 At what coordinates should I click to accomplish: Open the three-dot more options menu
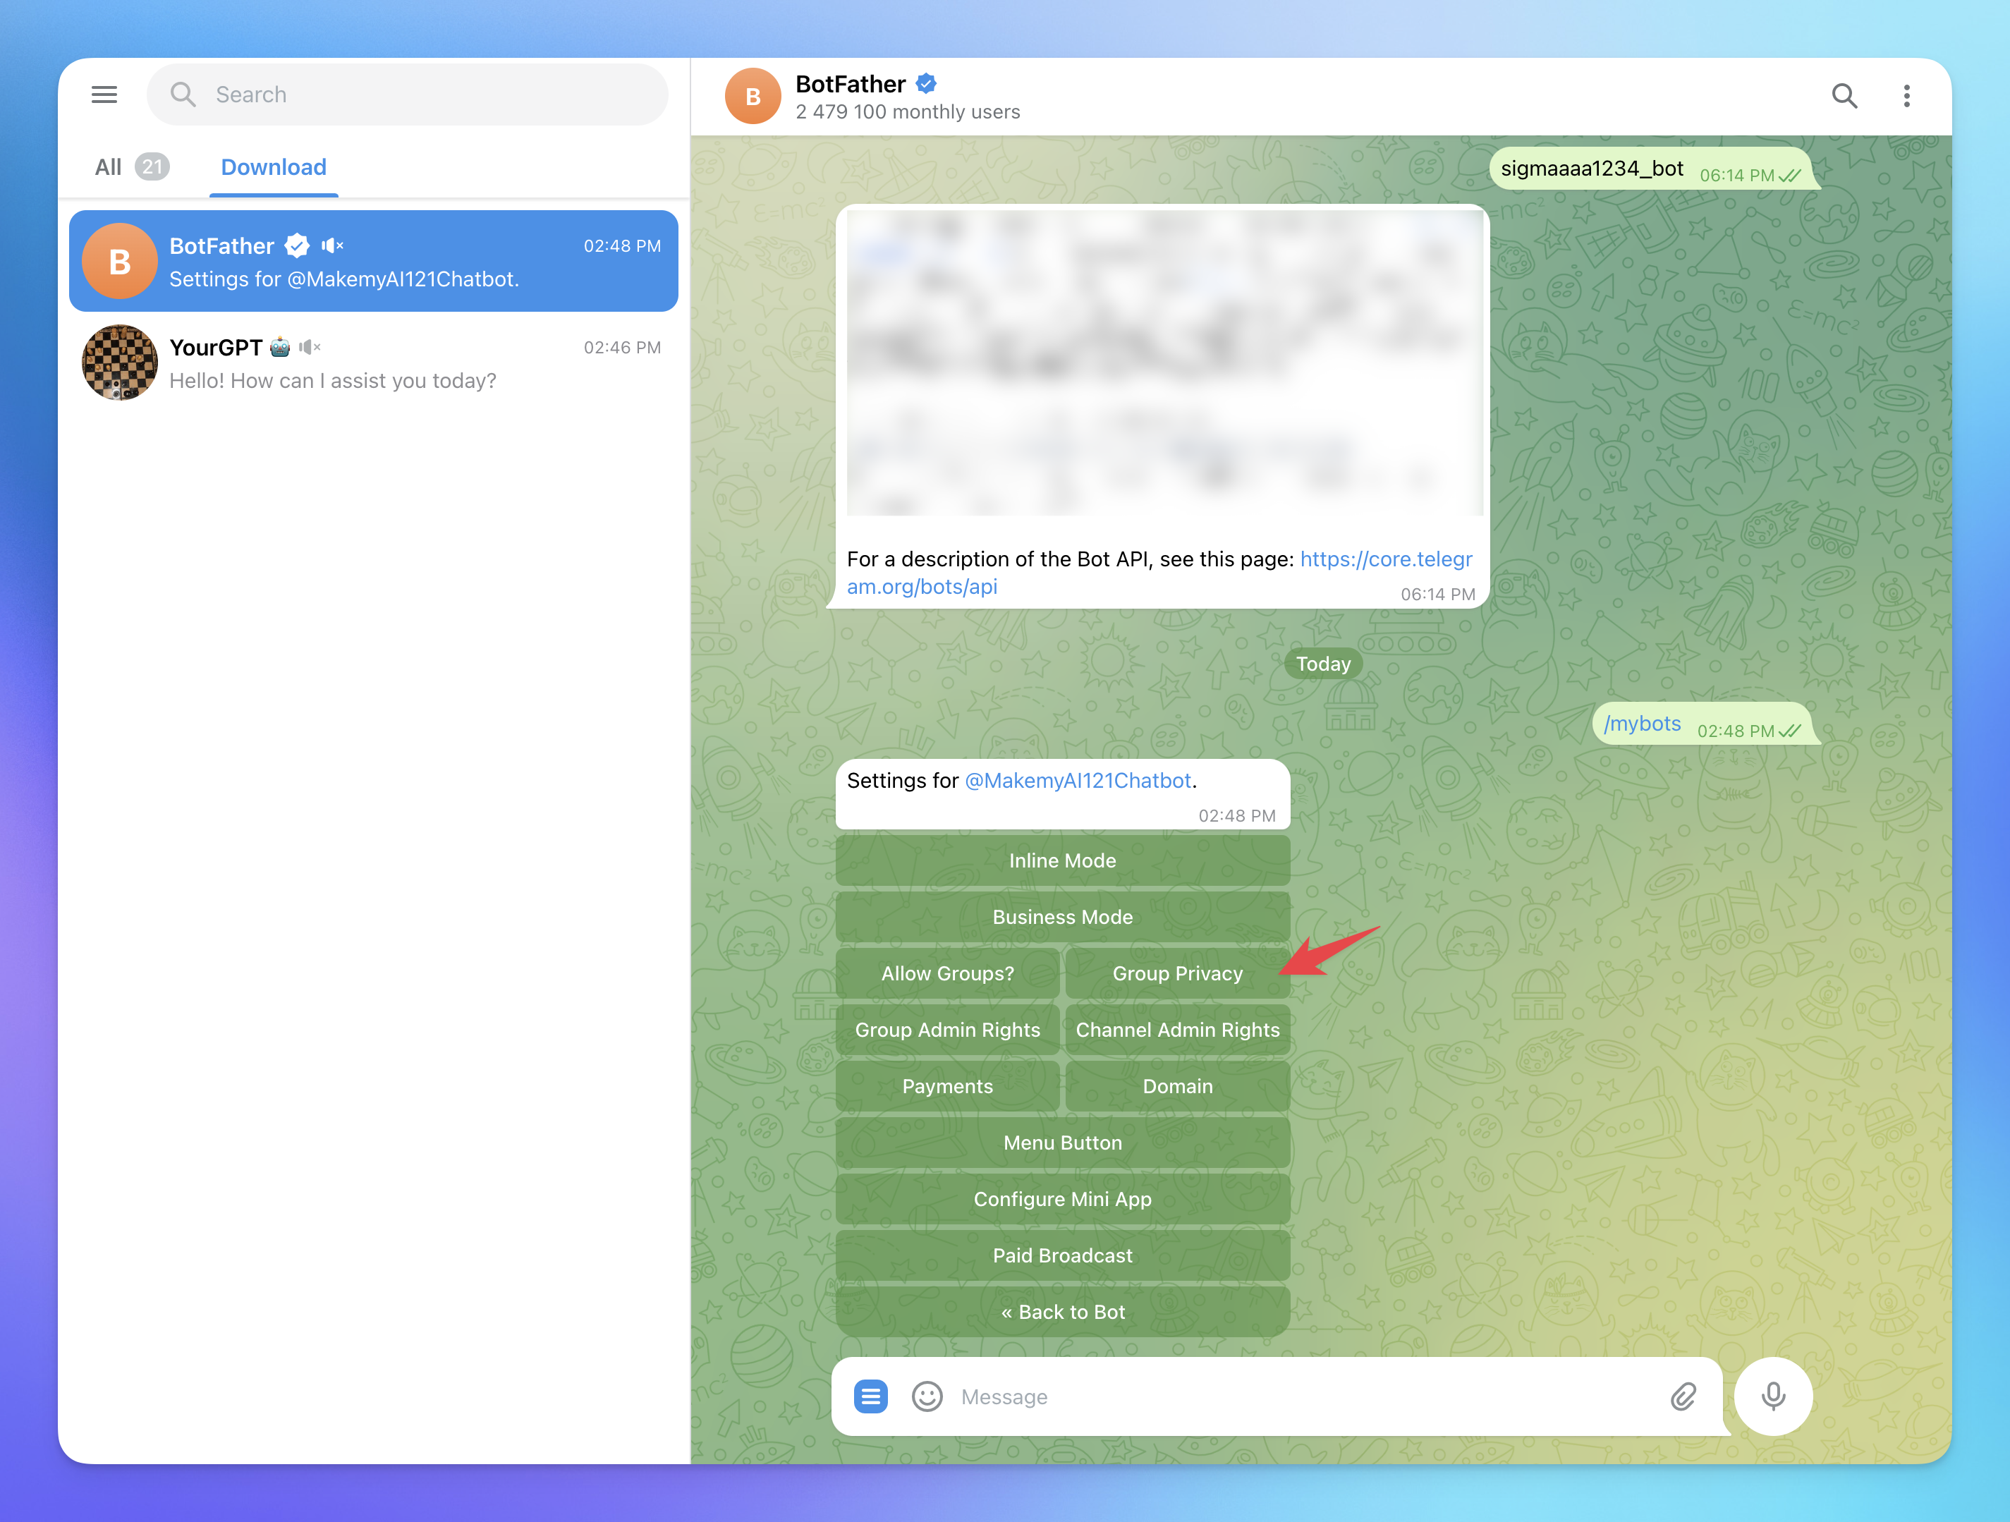1906,95
